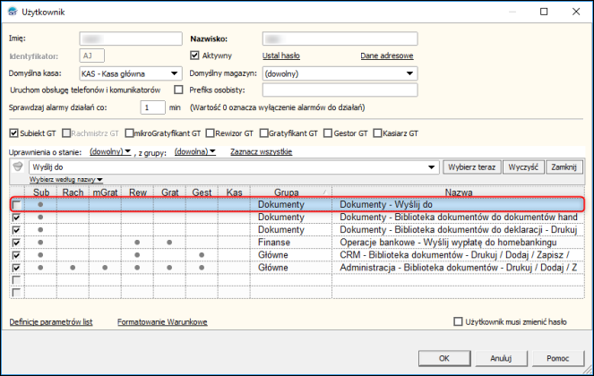Screen dimensions: 594x376
Task: Click the alarm interval minutes field
Action: click(x=151, y=107)
